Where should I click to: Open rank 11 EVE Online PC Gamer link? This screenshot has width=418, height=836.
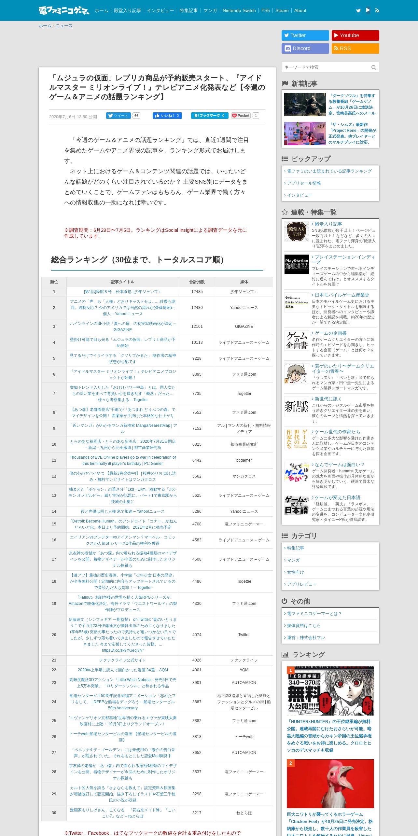pos(123,460)
